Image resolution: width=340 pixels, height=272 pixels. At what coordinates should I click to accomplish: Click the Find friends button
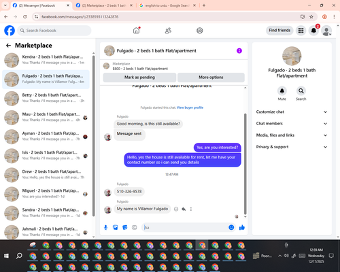click(x=279, y=31)
